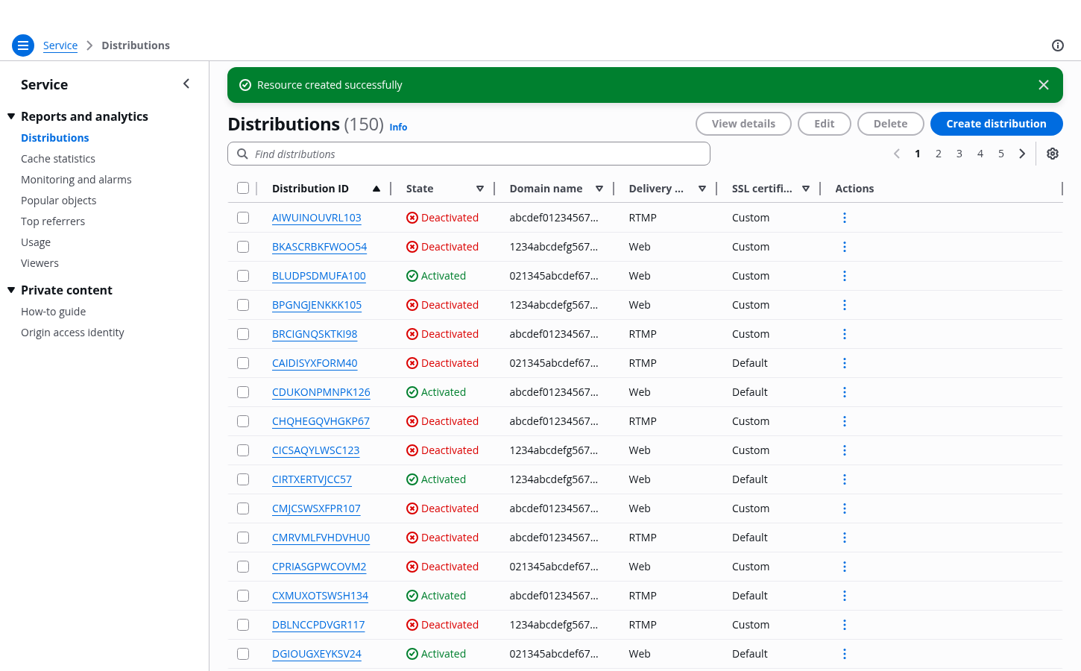Sort by Distribution ID ascending arrow
This screenshot has height=671, width=1081.
(x=376, y=189)
